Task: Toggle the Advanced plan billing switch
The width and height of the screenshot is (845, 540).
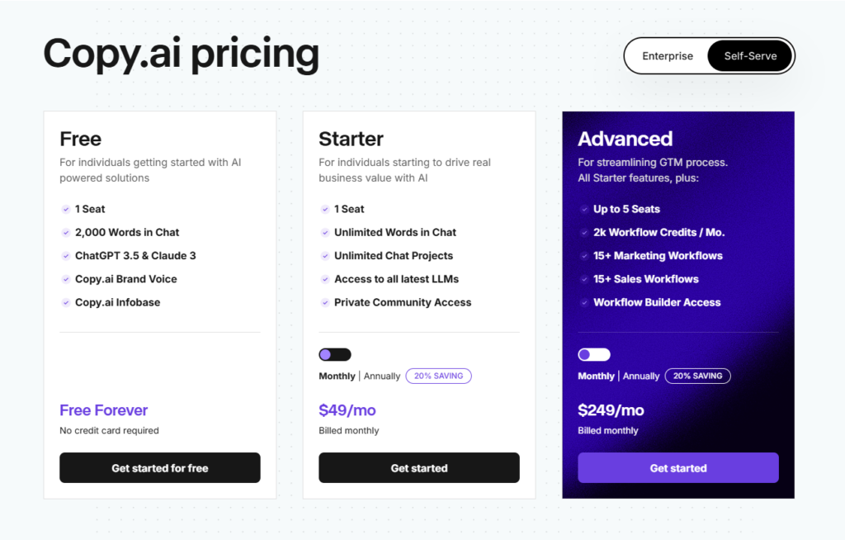Action: pos(594,354)
